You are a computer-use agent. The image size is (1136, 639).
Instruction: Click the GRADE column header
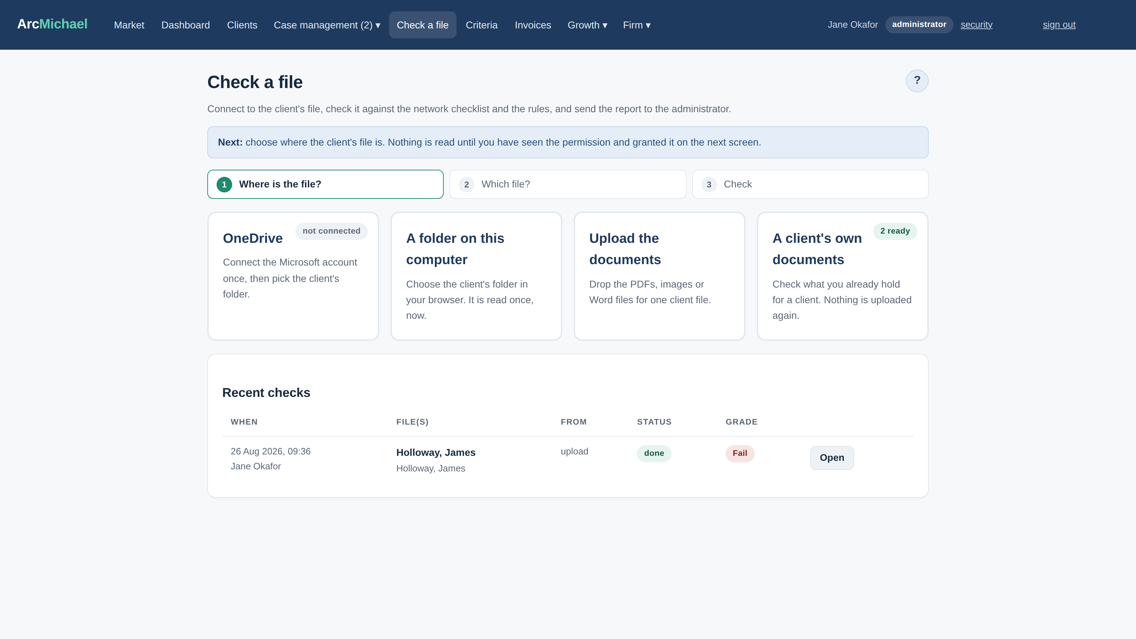pos(741,422)
